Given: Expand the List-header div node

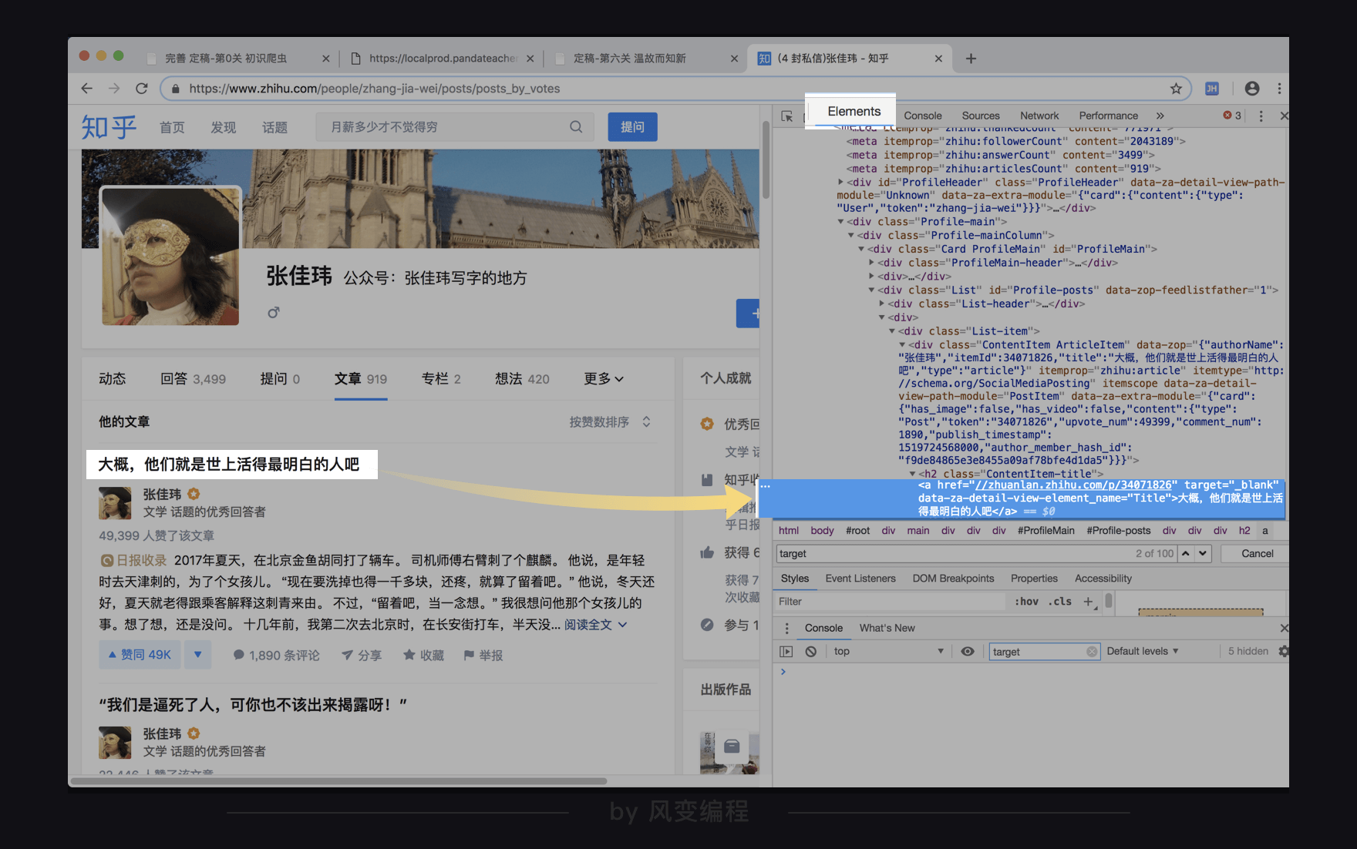Looking at the screenshot, I should [881, 304].
